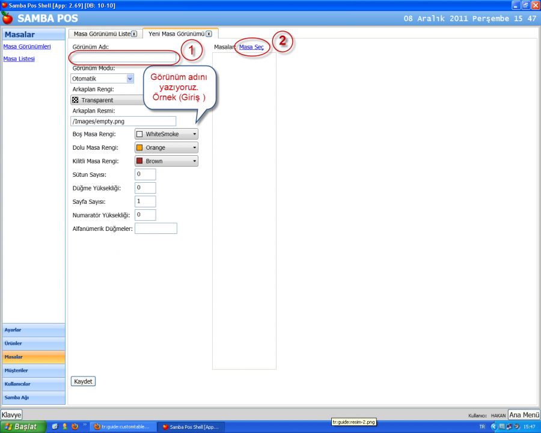The height and width of the screenshot is (433, 541).
Task: Click the Sayfa Sayısı number field
Action: click(x=145, y=201)
